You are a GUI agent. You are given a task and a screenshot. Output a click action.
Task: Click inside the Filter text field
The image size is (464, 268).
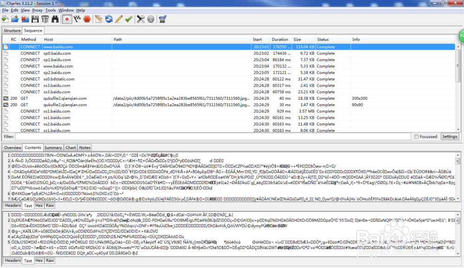(213, 137)
